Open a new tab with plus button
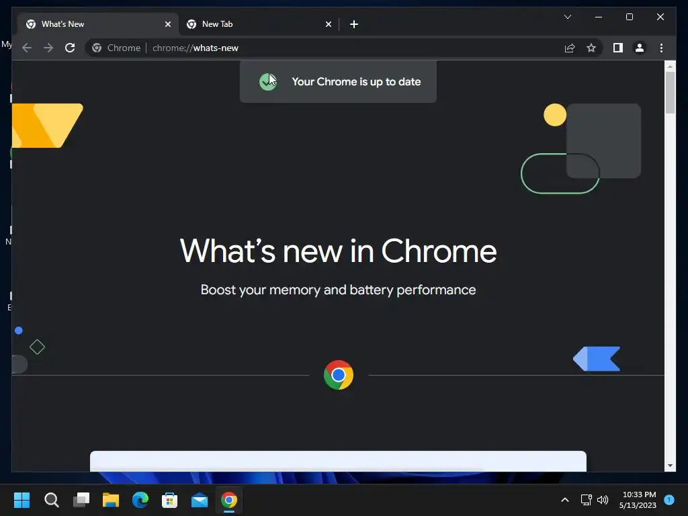 [x=353, y=24]
